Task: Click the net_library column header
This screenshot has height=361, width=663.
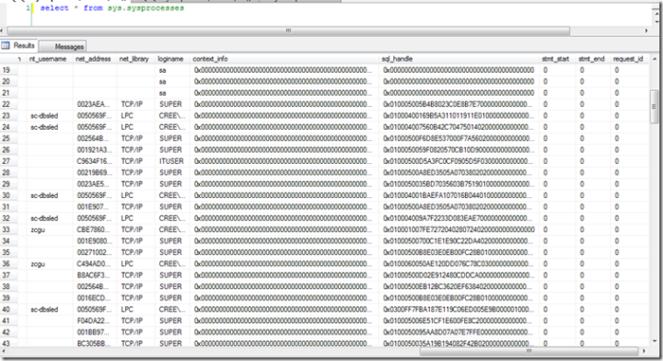Action: point(134,59)
